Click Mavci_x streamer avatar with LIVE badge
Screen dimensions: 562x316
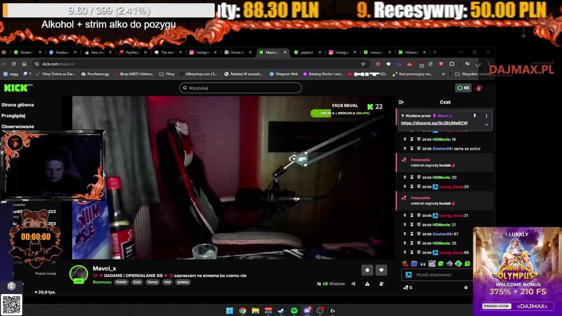79,274
